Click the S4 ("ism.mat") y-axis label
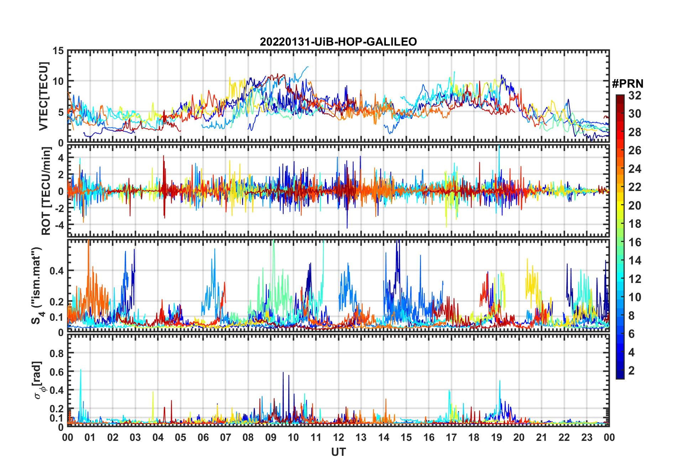This screenshot has width=677, height=474. pyautogui.click(x=37, y=285)
